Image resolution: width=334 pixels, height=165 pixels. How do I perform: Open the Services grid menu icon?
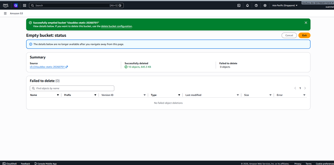tap(24, 6)
